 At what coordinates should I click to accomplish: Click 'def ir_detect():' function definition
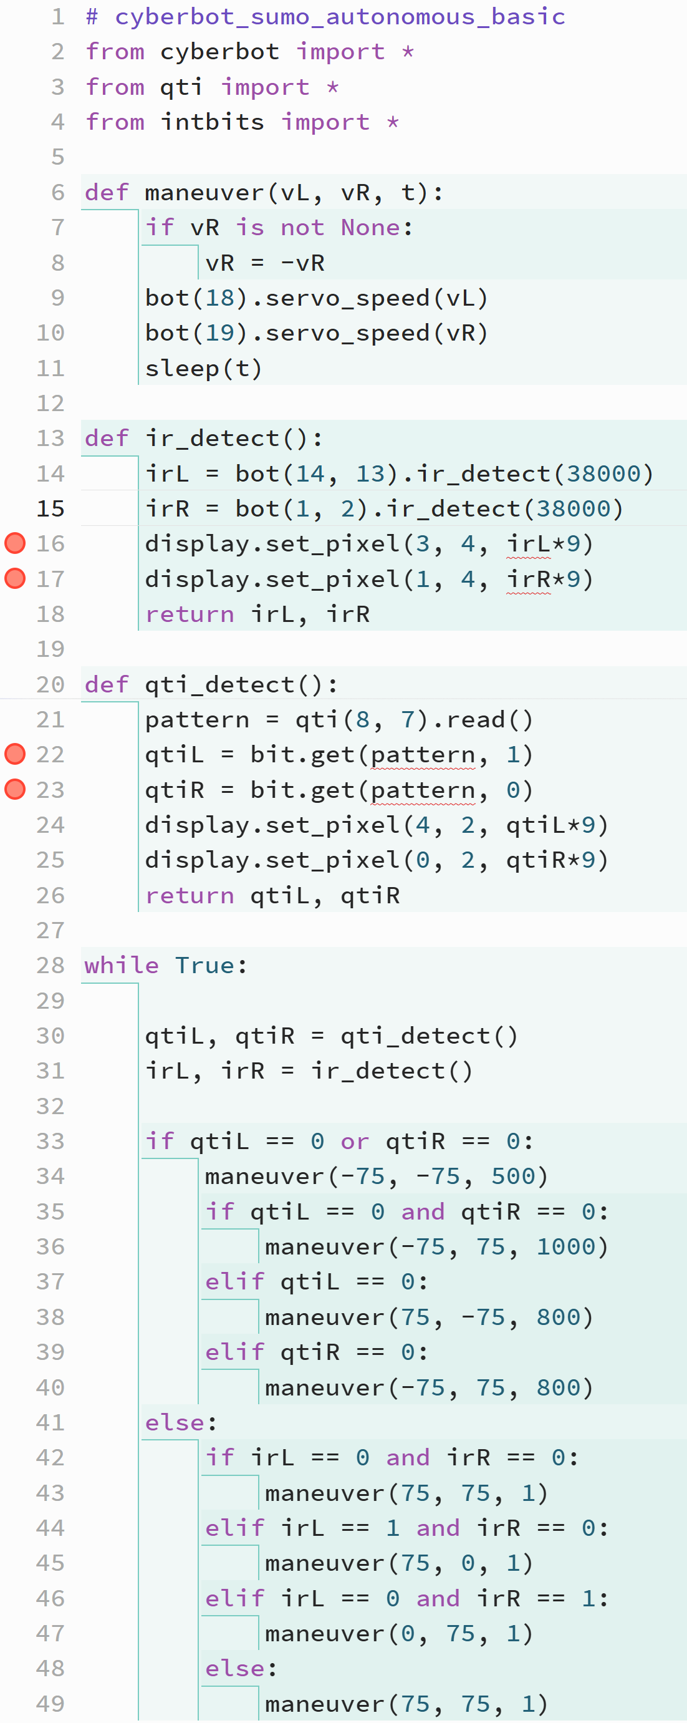click(204, 438)
